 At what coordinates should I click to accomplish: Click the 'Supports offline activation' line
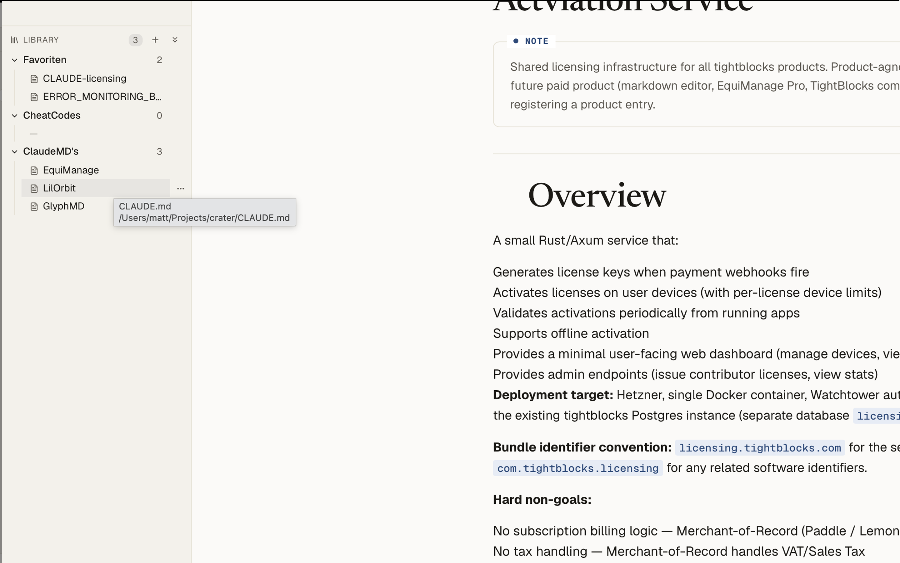coord(571,333)
